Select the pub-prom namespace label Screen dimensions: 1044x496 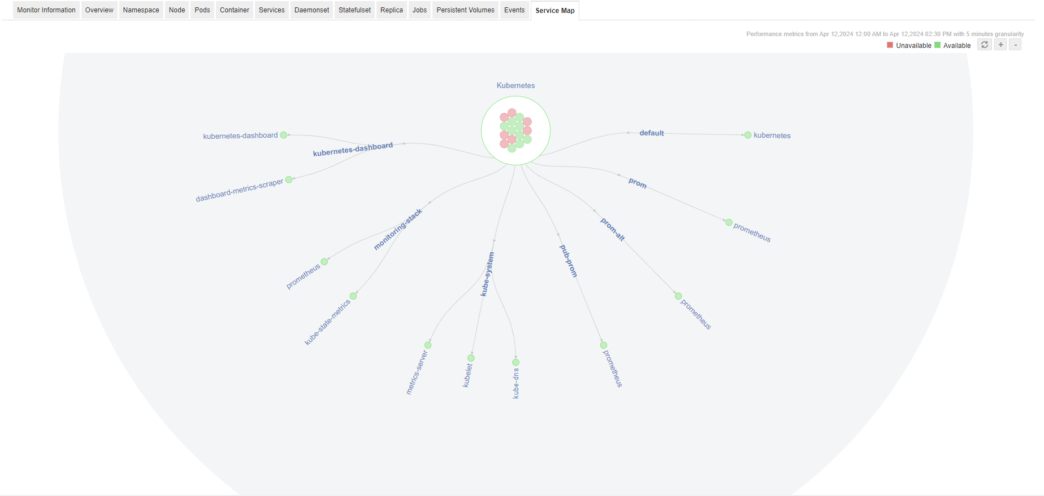pyautogui.click(x=568, y=261)
